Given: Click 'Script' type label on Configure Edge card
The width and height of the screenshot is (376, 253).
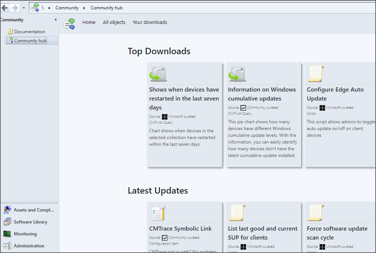Looking at the screenshot, I should [311, 114].
